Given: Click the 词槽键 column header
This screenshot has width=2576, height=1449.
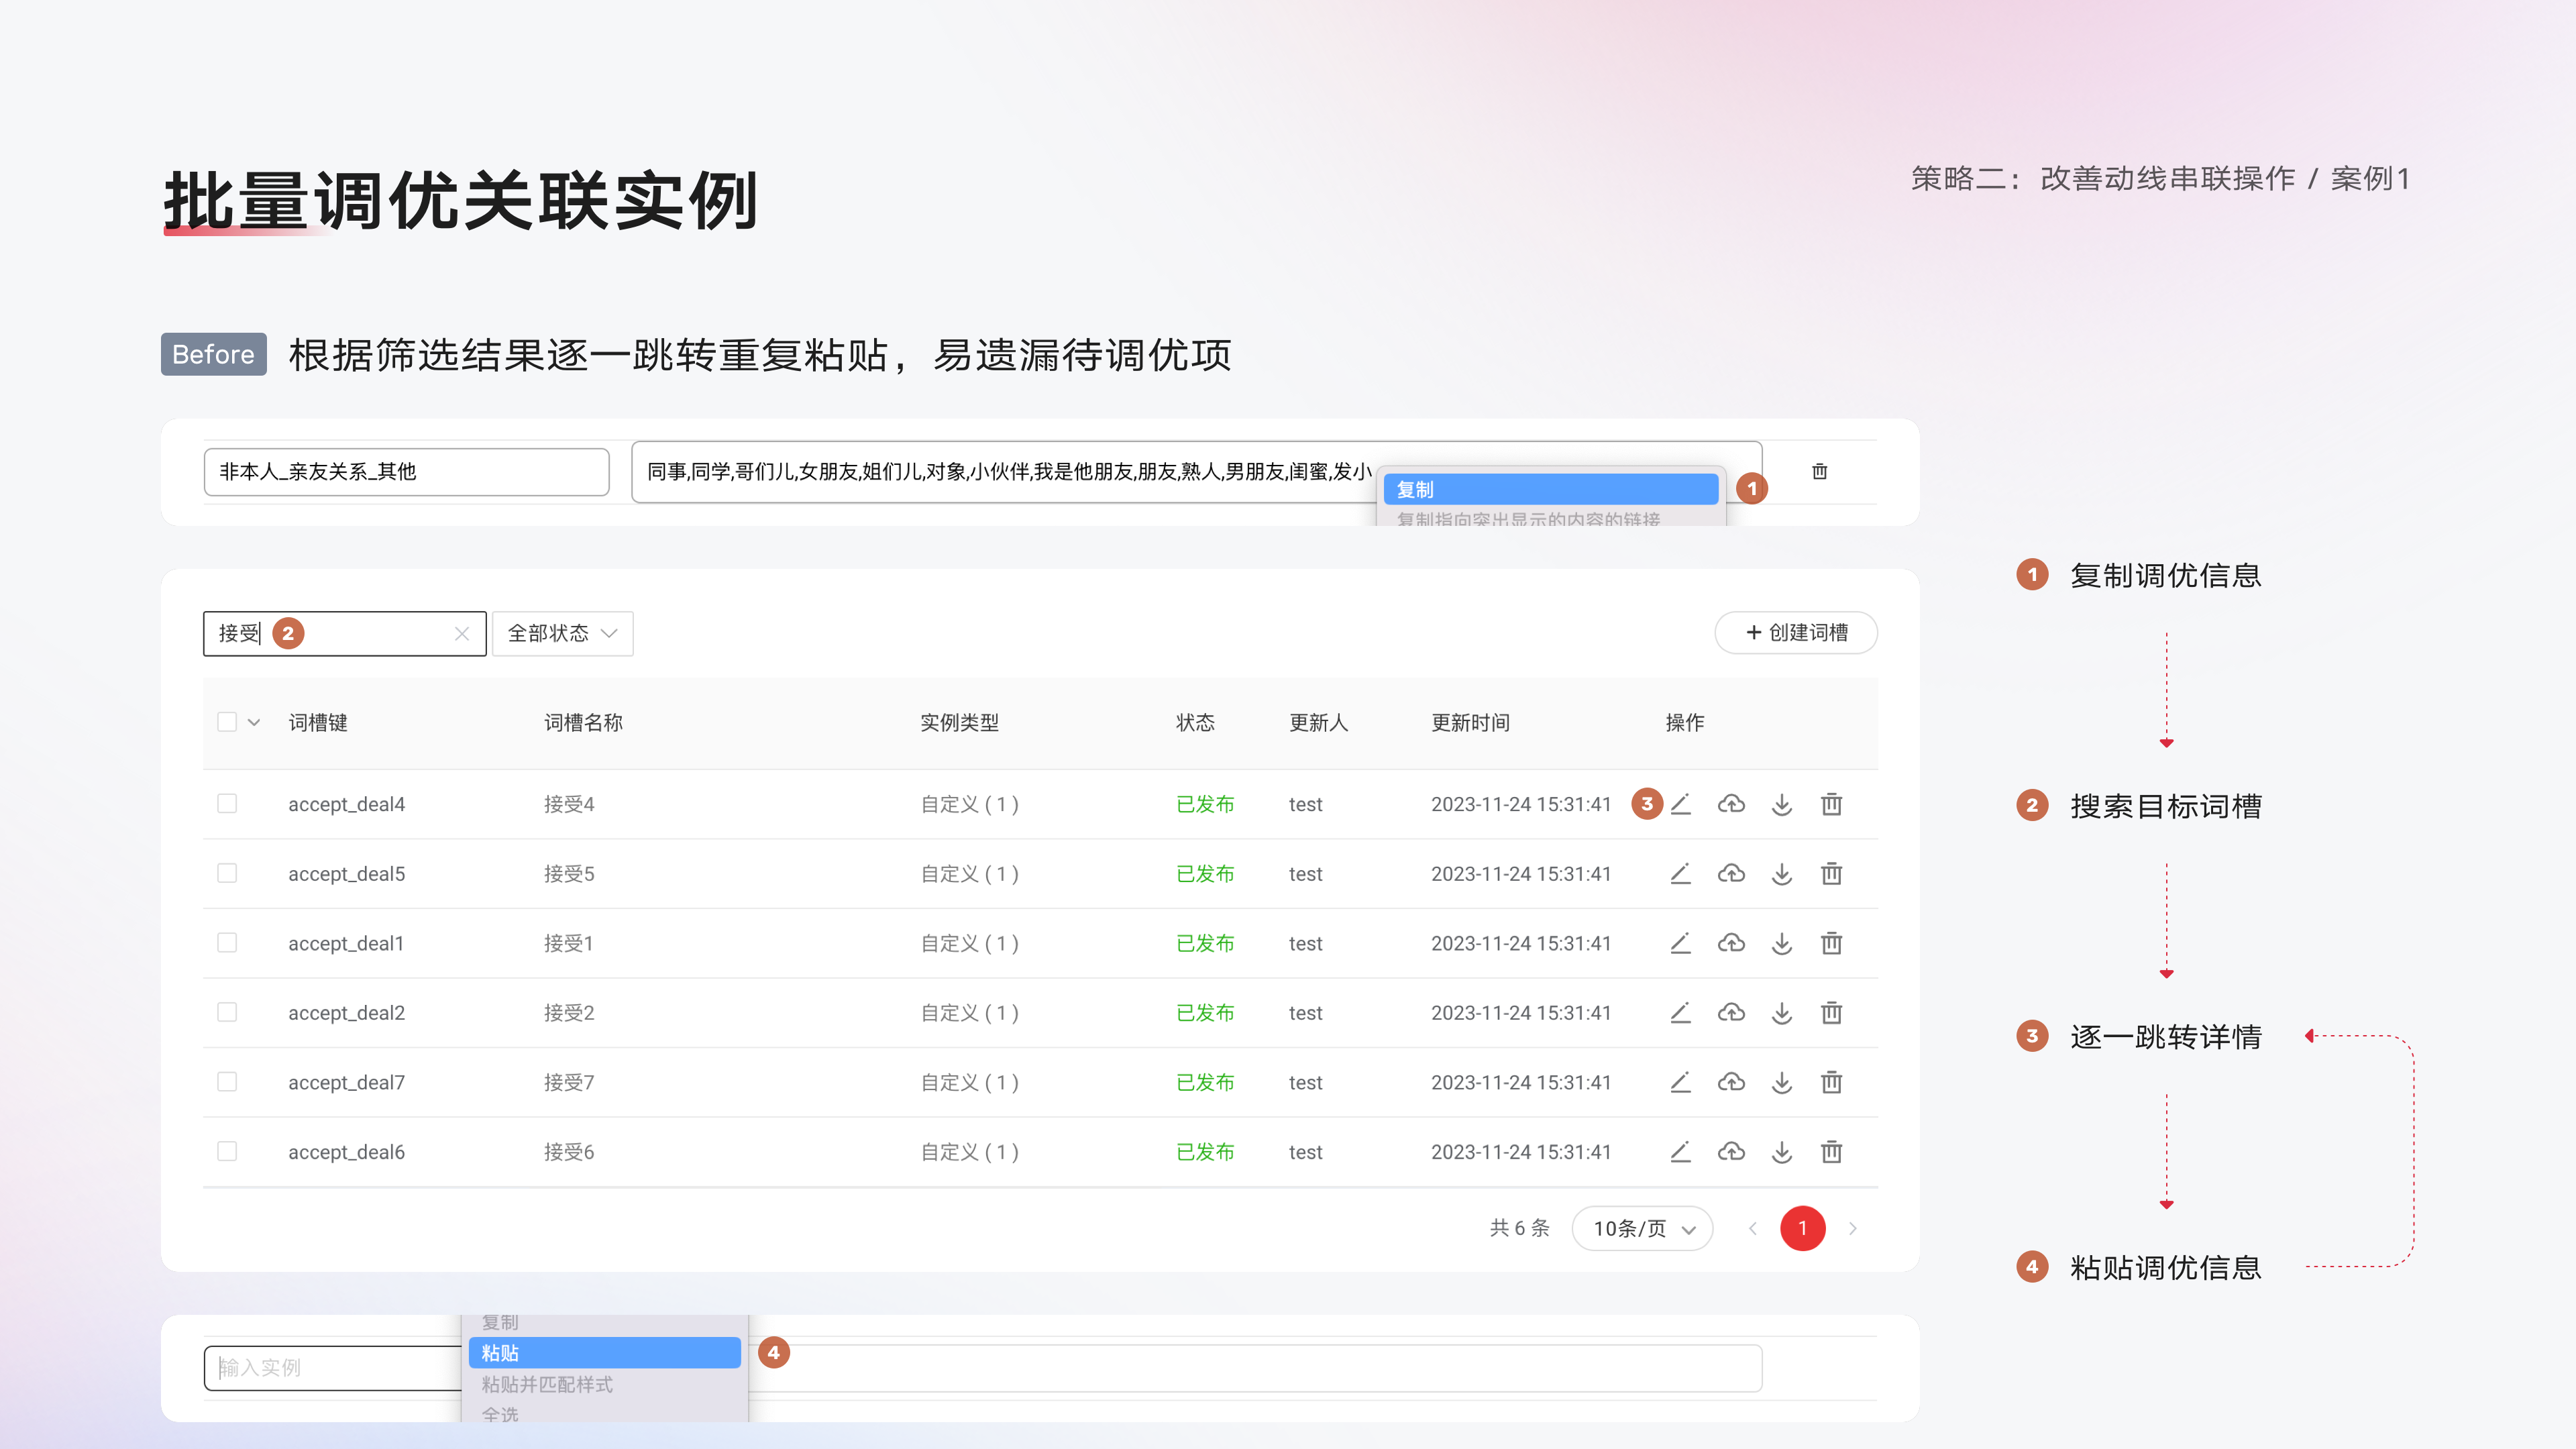Looking at the screenshot, I should click(x=318, y=722).
